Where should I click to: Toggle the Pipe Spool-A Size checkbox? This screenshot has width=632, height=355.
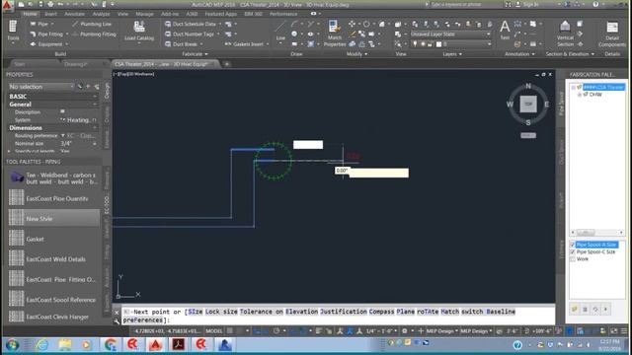click(x=573, y=245)
